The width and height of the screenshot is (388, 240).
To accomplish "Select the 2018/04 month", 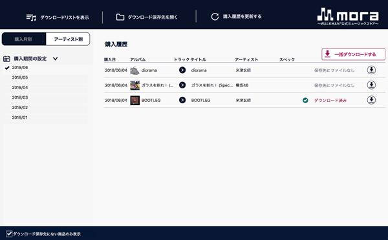I will (x=20, y=87).
